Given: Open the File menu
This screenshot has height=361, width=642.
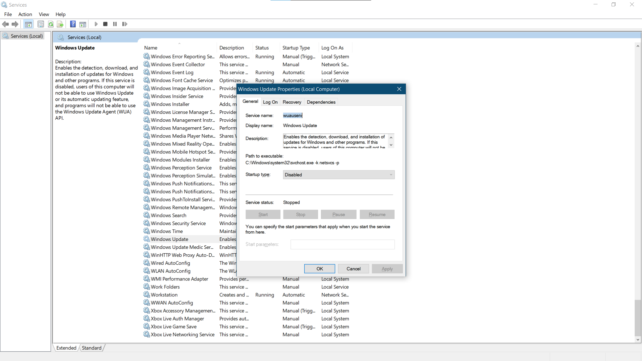Looking at the screenshot, I should click(x=8, y=14).
